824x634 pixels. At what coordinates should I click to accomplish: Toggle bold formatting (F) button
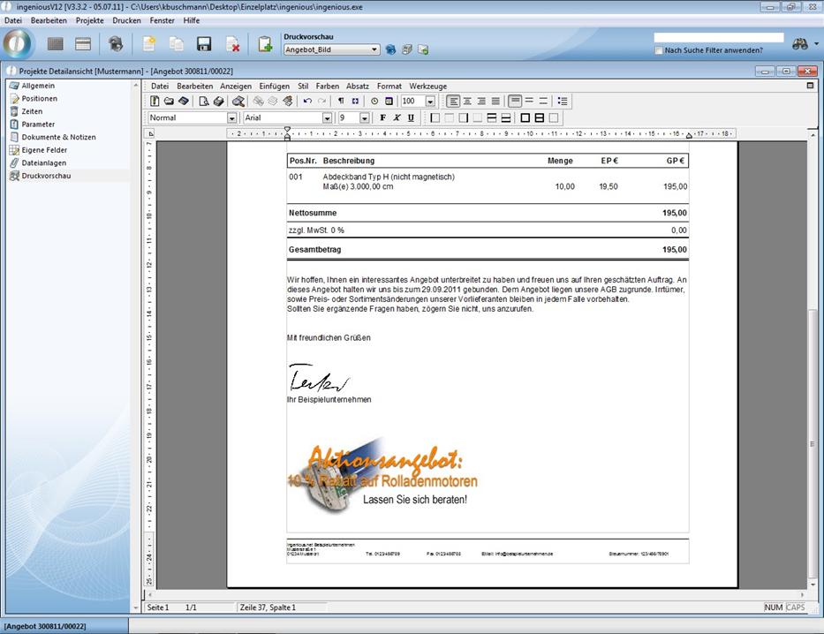[382, 117]
